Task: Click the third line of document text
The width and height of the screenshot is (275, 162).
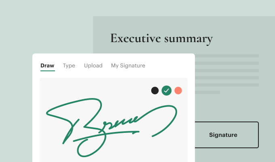Action: (226, 70)
